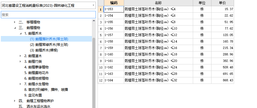Viewport: 257px width, 108px height.
Task: Click name cell 栽植带土球落叶乔木 ≤20
Action: [x=158, y=61]
